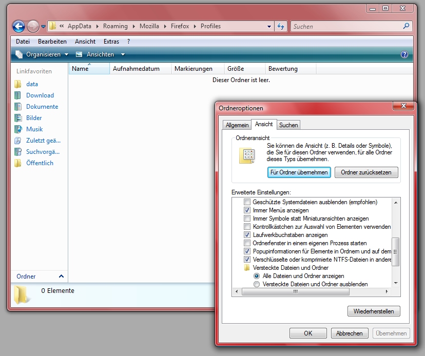Enable Ordnerfenster in einem eigenen Prozess starten
Screen dimensions: 425x356
point(247,243)
